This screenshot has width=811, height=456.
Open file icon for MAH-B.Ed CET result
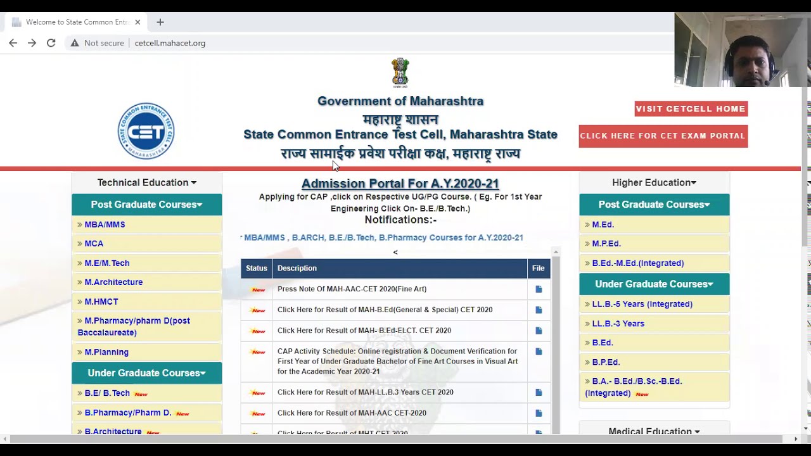click(x=539, y=310)
